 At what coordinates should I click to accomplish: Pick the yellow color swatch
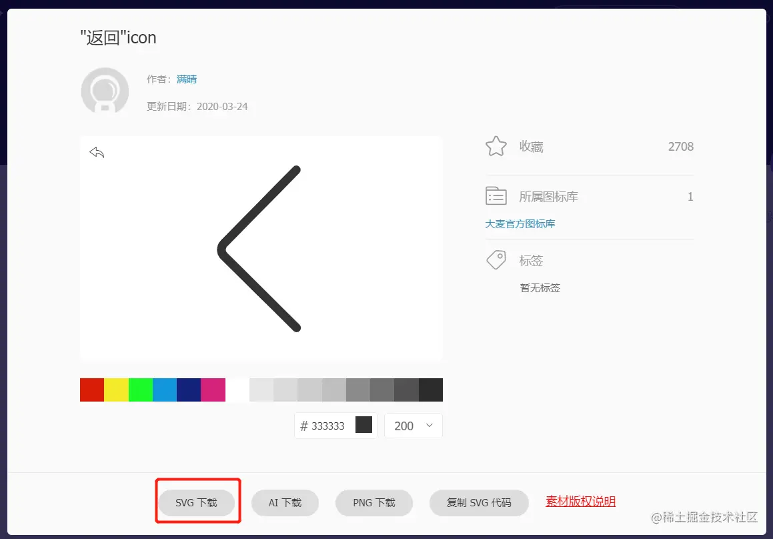point(116,390)
